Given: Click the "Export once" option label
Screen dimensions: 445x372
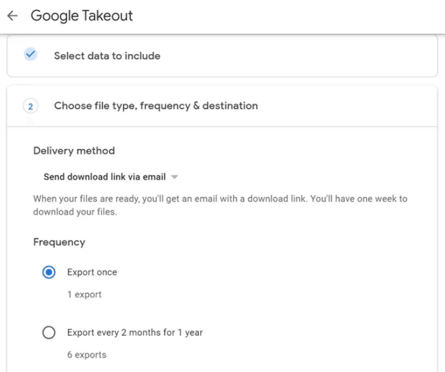Looking at the screenshot, I should tap(92, 272).
